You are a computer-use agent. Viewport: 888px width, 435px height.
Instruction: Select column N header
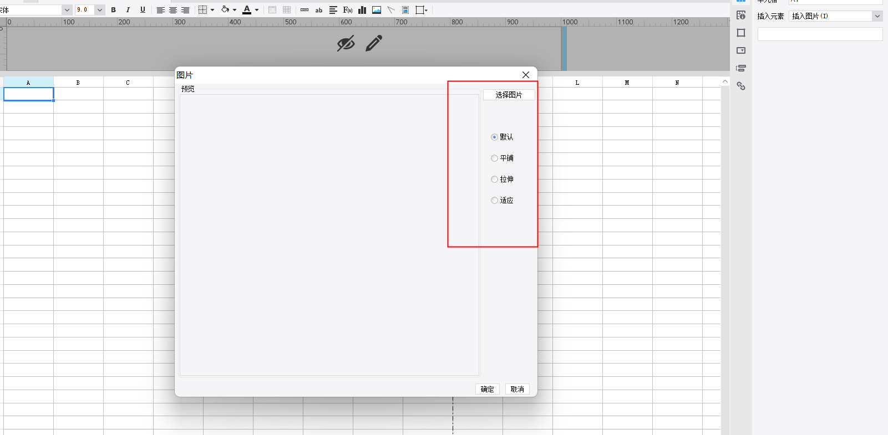point(677,83)
